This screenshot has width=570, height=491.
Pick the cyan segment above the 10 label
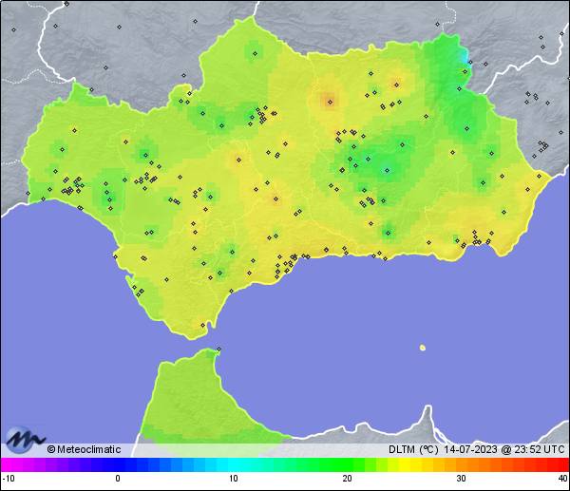click(234, 464)
